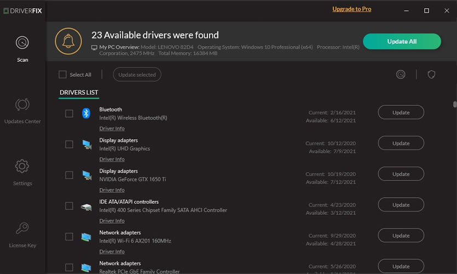The image size is (457, 274).
Task: Update the Intel 400 Series SATA AHCI driver
Action: tap(401, 205)
